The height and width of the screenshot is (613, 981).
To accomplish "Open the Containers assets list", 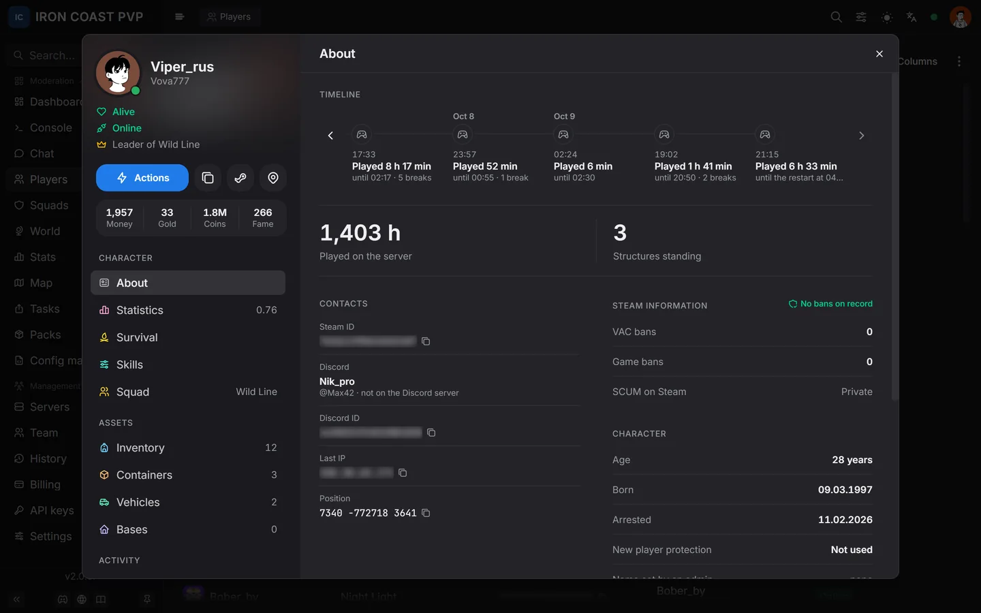I will click(x=188, y=475).
